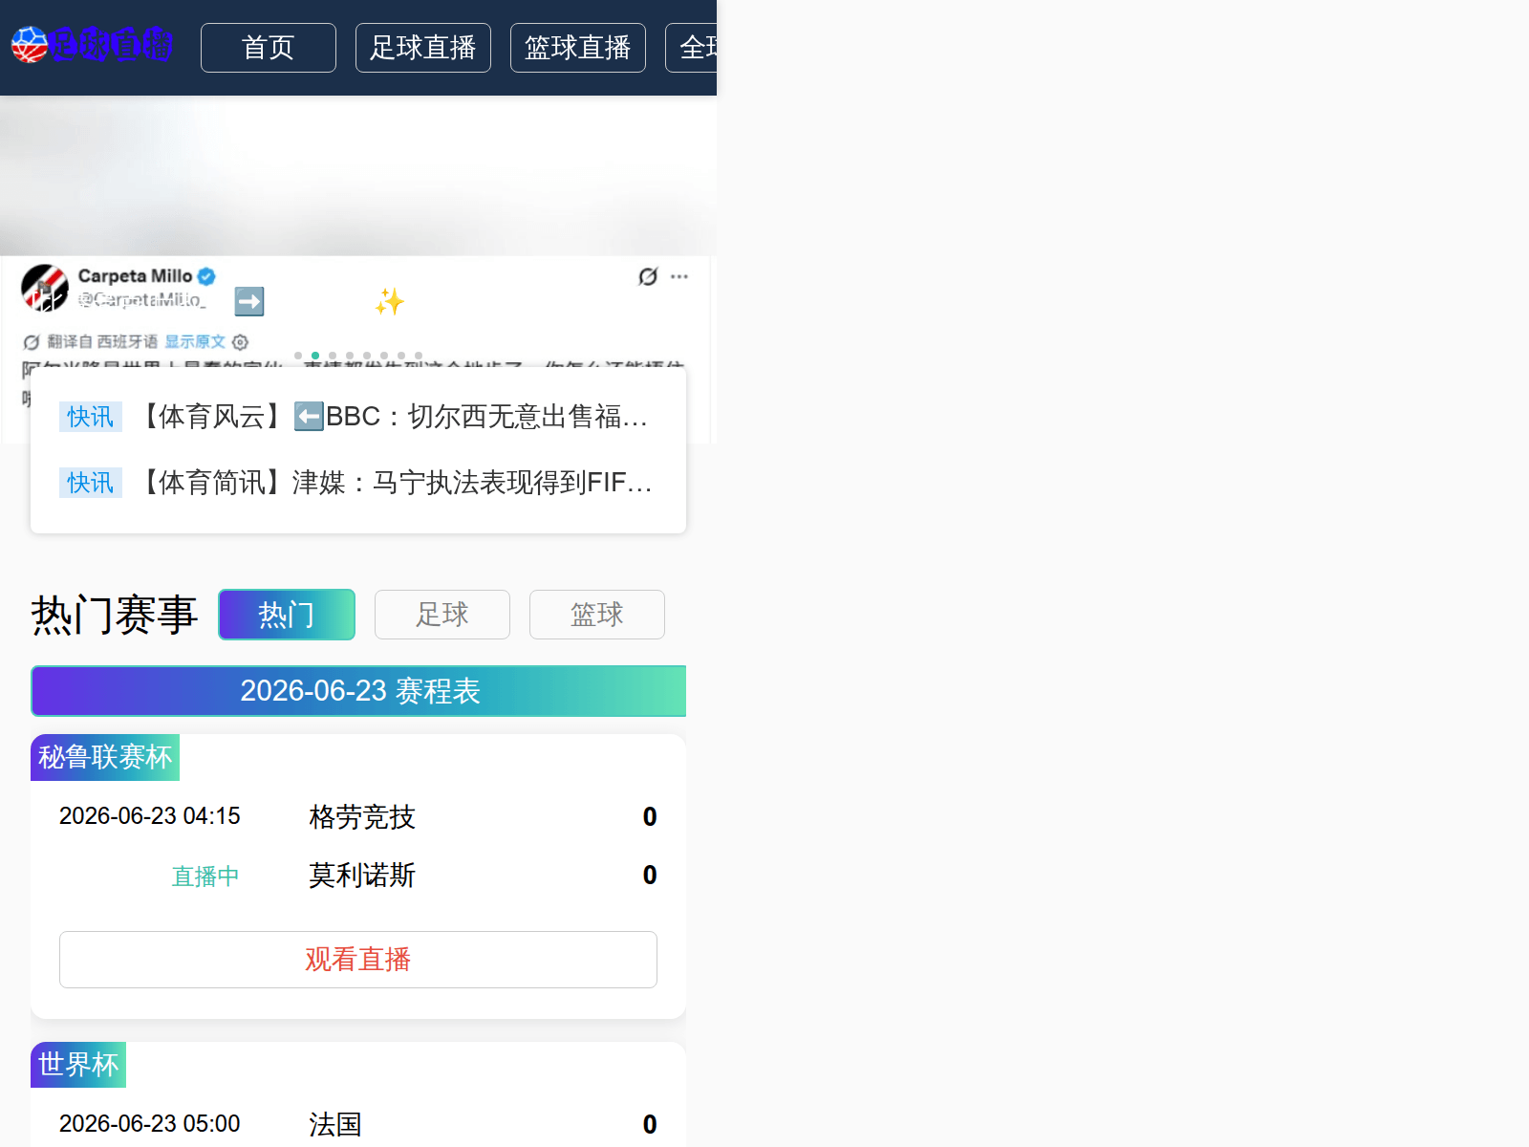Select the 热门 tab under 热门赛事
This screenshot has height=1147, width=1529.
[287, 615]
